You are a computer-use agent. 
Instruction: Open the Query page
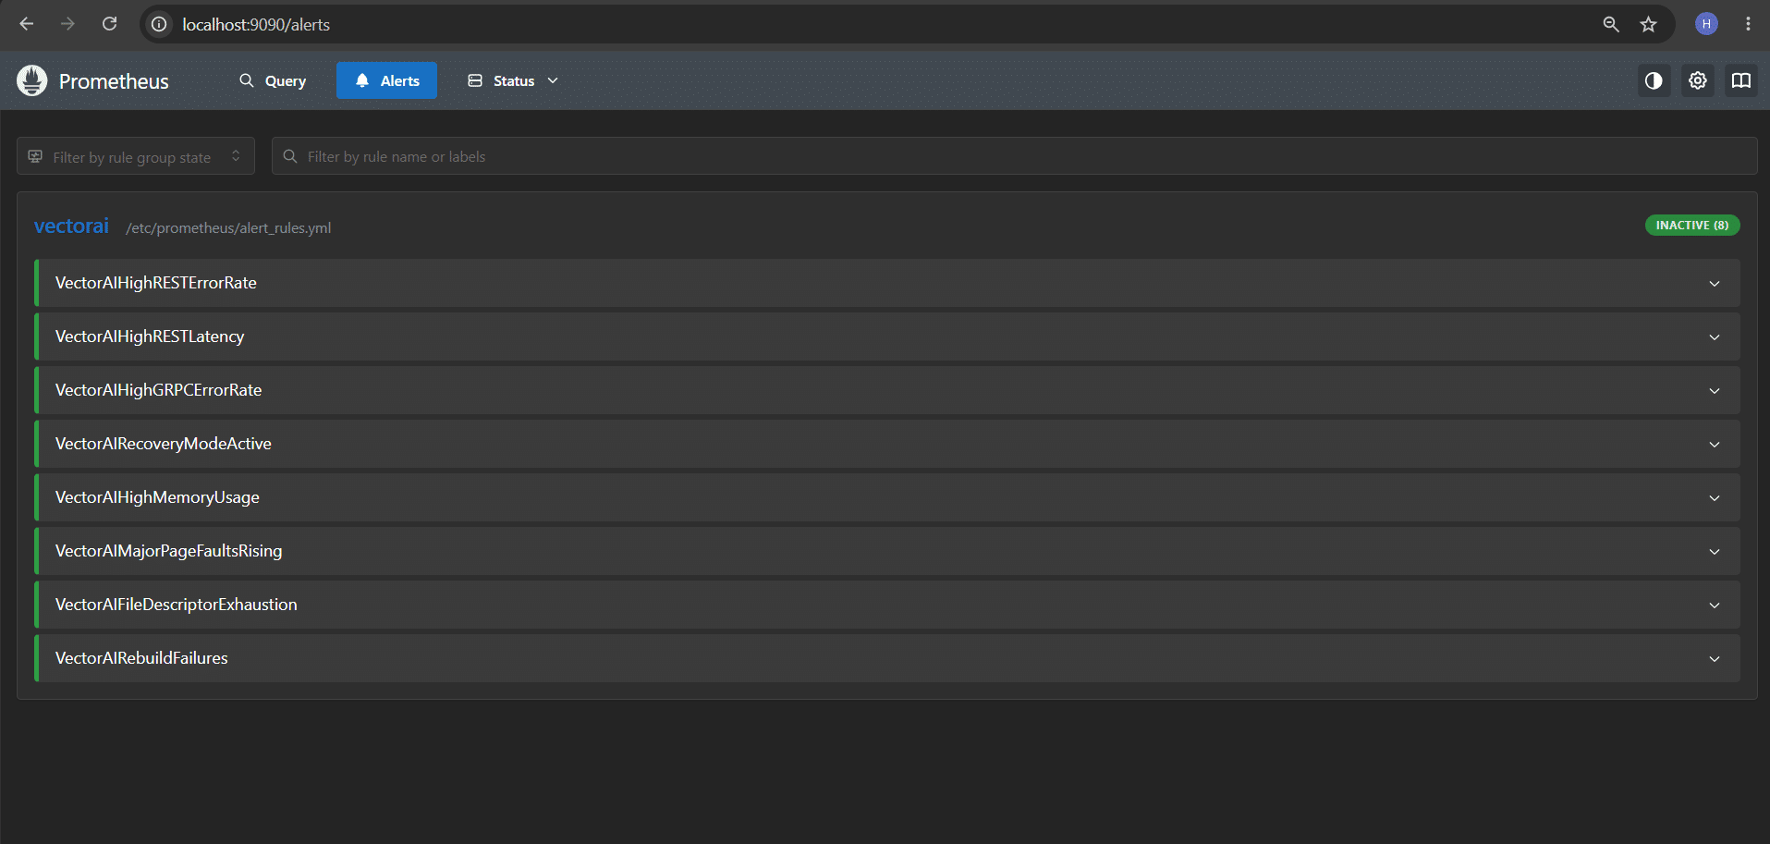pos(273,80)
